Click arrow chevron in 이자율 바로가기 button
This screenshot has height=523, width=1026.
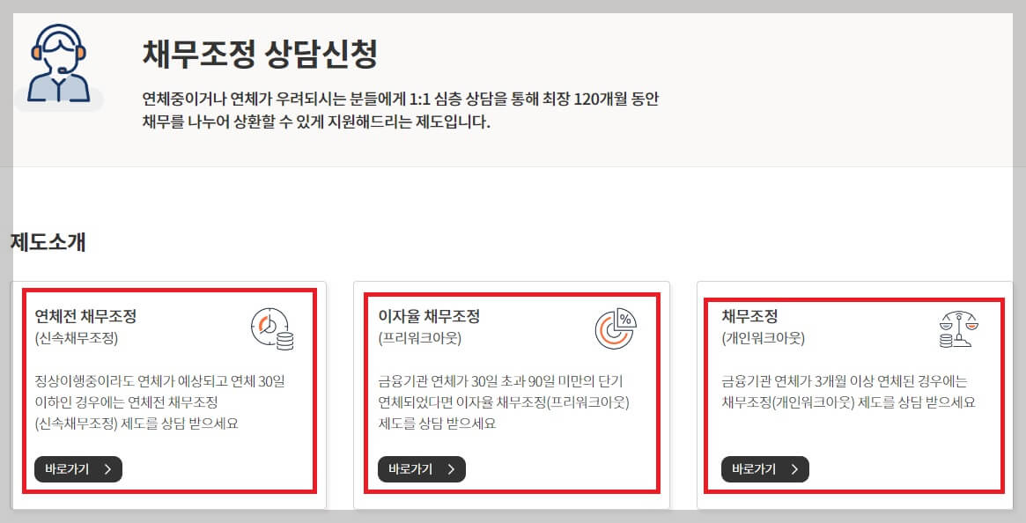[x=452, y=468]
